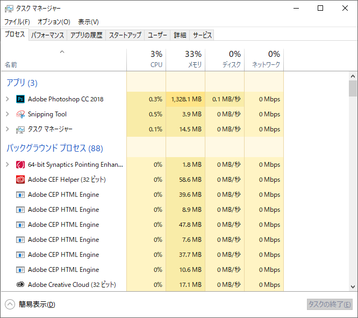The width and height of the screenshot is (358, 318).
Task: Click the 0.5% CPU cell
Action: pos(146,114)
